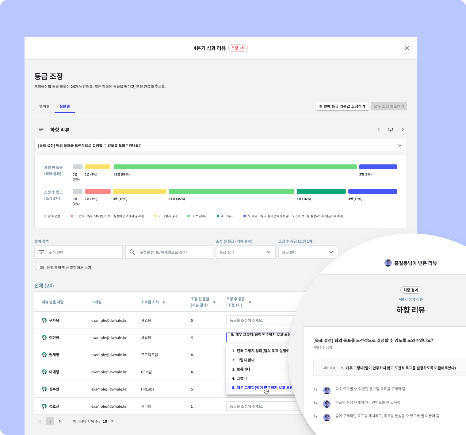Sort by 조정 전 등급 column arrows
This screenshot has width=466, height=435.
coord(214,302)
